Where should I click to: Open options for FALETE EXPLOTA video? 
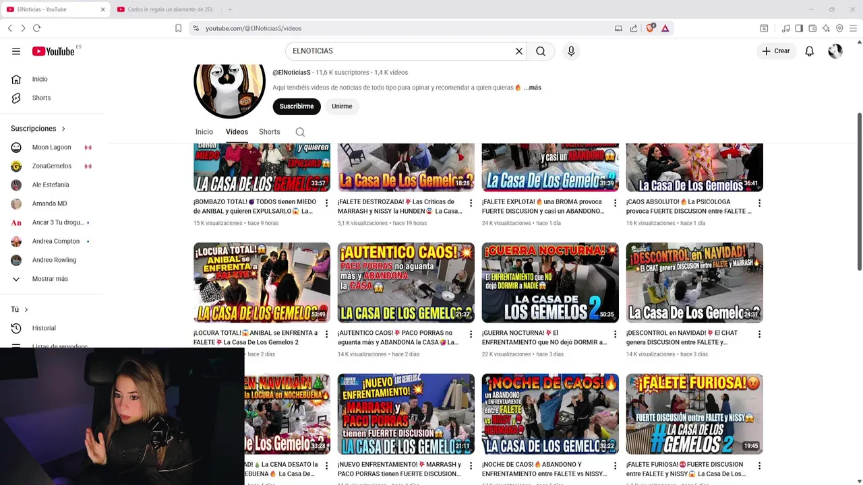[615, 203]
